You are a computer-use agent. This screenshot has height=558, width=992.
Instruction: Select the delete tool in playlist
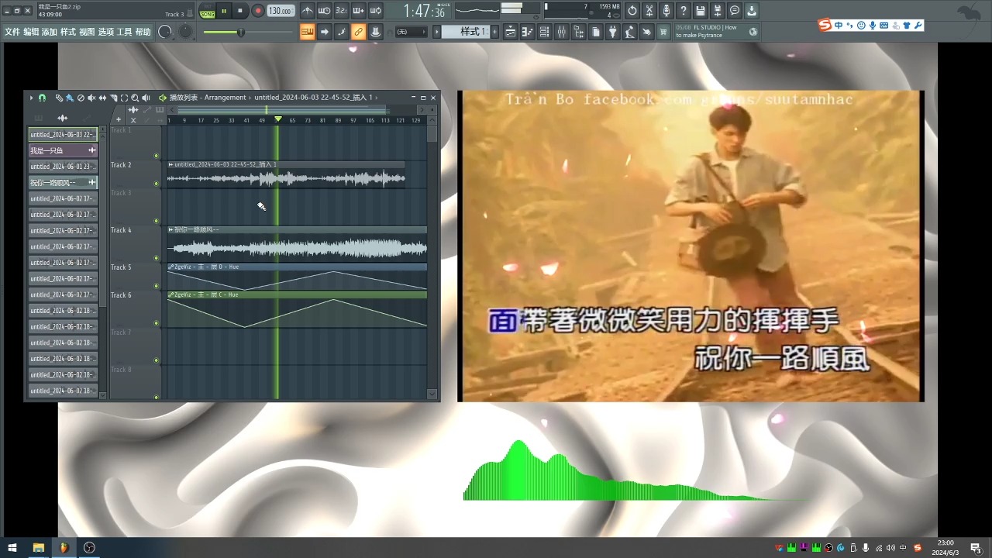pos(81,98)
